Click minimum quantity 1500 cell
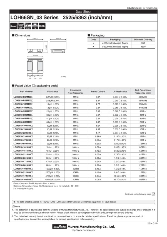Viewport: 167px width, 237px height. coord(143,47)
